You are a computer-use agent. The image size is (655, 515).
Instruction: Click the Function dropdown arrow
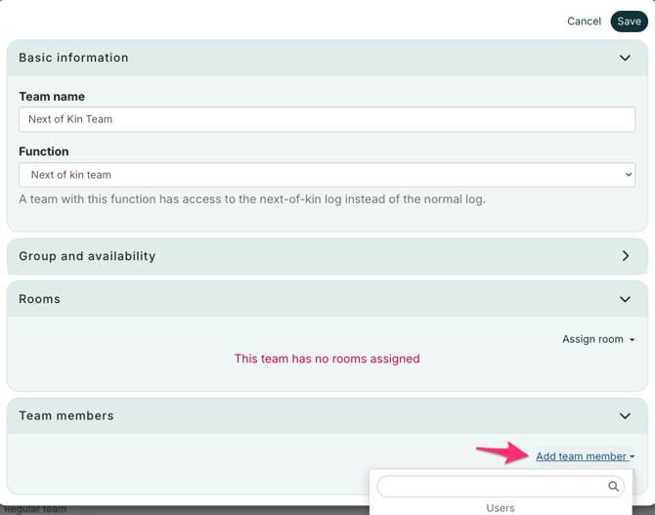click(x=628, y=175)
